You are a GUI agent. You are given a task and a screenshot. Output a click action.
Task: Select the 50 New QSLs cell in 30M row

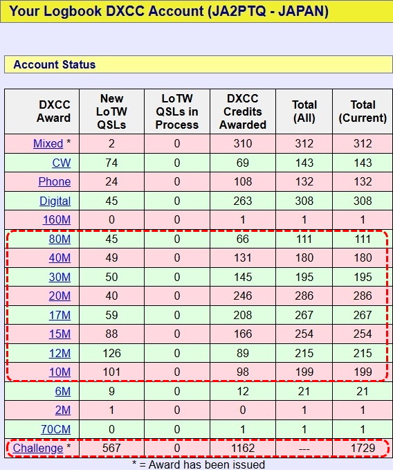[111, 277]
